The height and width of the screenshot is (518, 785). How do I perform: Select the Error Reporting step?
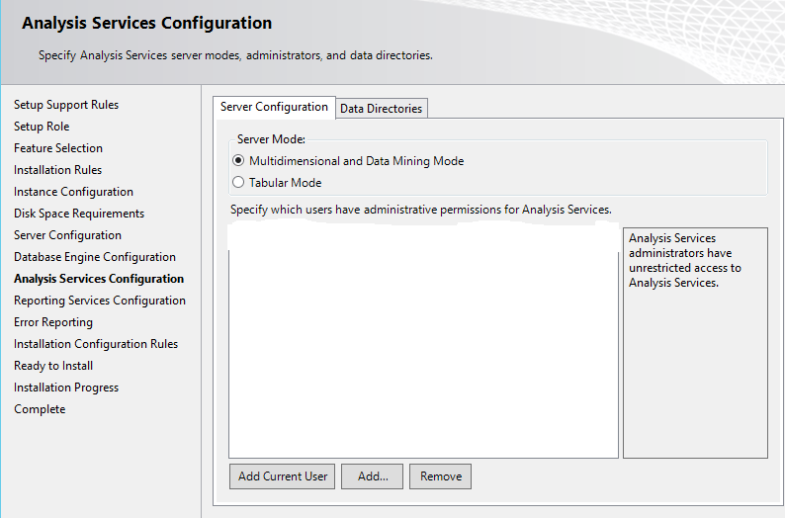coord(53,322)
